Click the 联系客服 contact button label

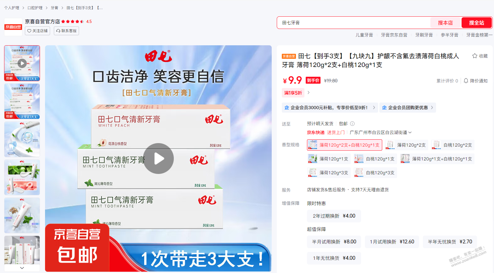coord(69,31)
